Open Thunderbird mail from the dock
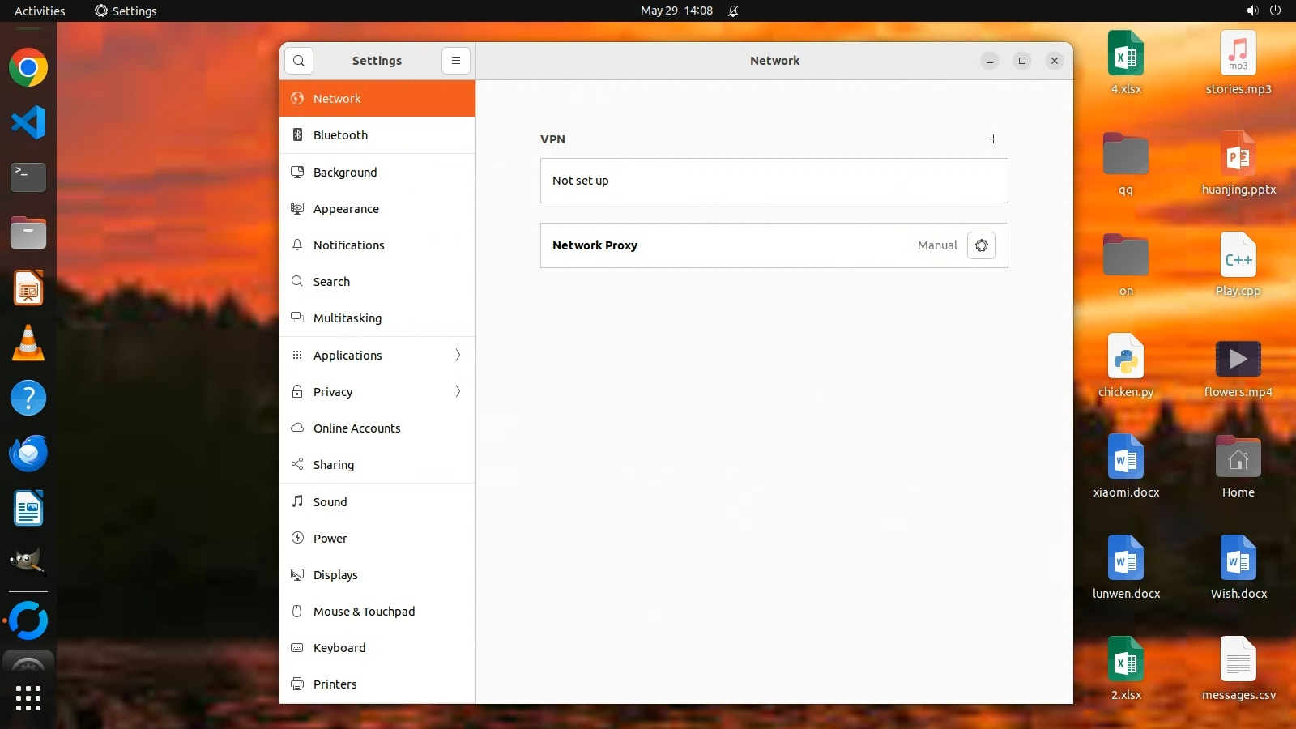Image resolution: width=1296 pixels, height=729 pixels. (x=28, y=453)
